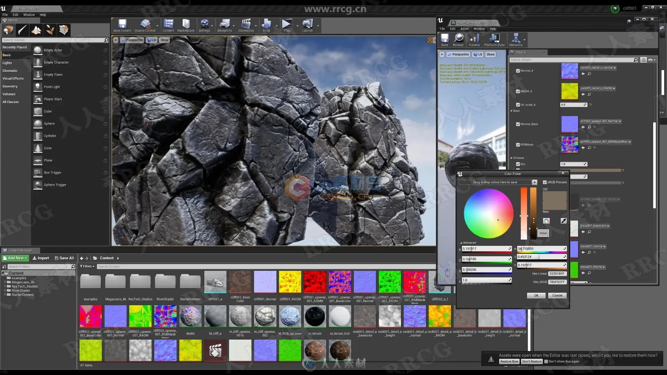Select Paint mode brush icon
Screen dimensions: 667x375
[22, 30]
